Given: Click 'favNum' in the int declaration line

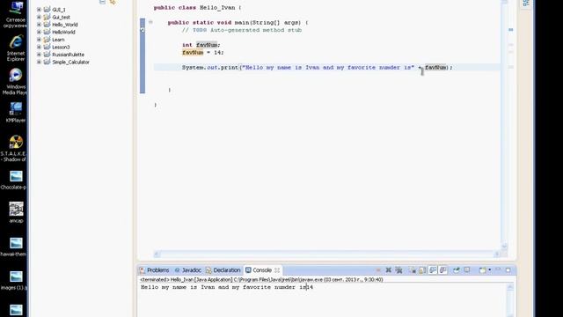Looking at the screenshot, I should pyautogui.click(x=207, y=45).
